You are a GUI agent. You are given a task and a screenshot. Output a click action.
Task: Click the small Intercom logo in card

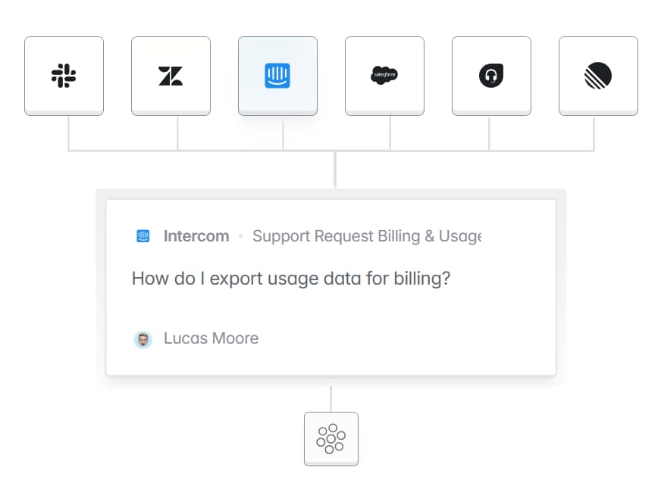tap(143, 236)
